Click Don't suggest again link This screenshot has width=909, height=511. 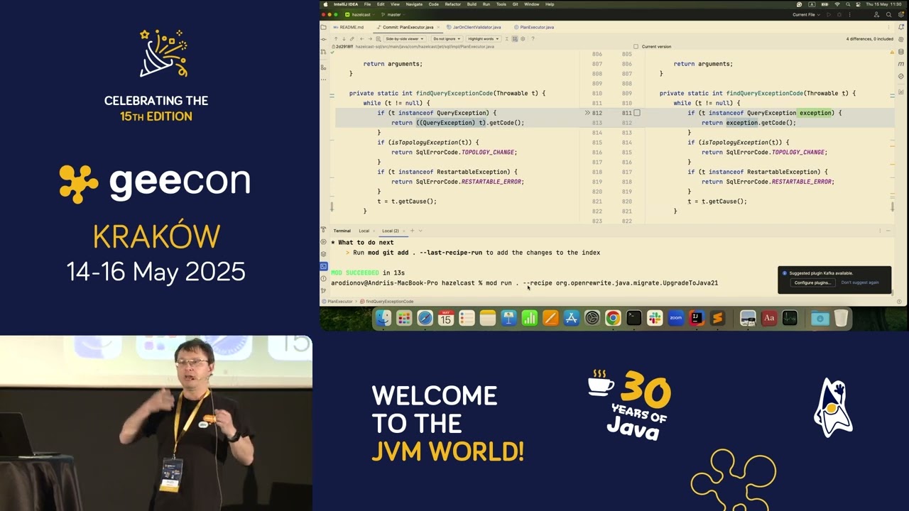tap(860, 282)
